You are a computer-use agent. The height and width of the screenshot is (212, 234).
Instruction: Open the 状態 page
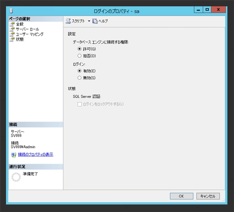(20, 39)
